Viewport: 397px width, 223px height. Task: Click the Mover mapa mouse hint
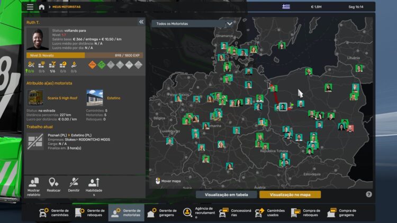(x=168, y=181)
